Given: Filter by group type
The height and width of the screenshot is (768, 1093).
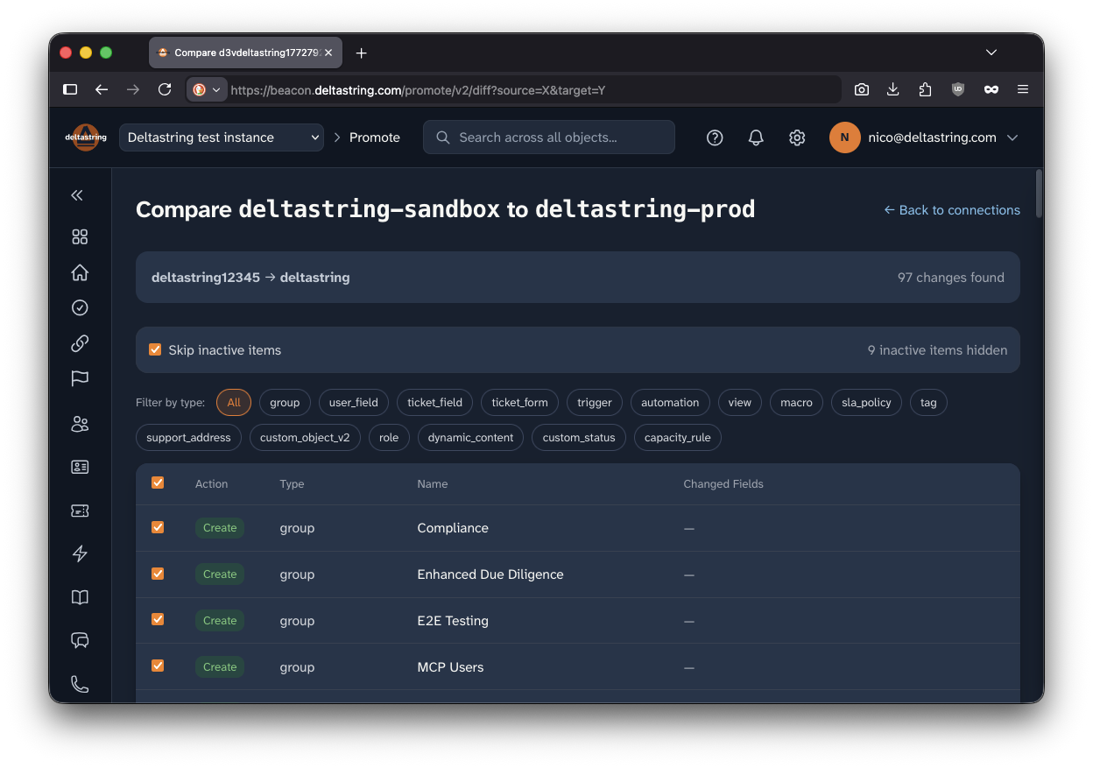Looking at the screenshot, I should (x=285, y=403).
